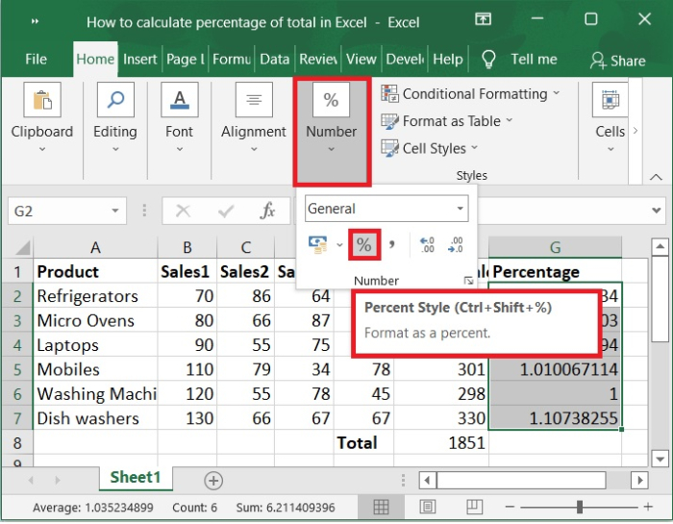
Task: Switch to the Insert tab
Action: (140, 60)
